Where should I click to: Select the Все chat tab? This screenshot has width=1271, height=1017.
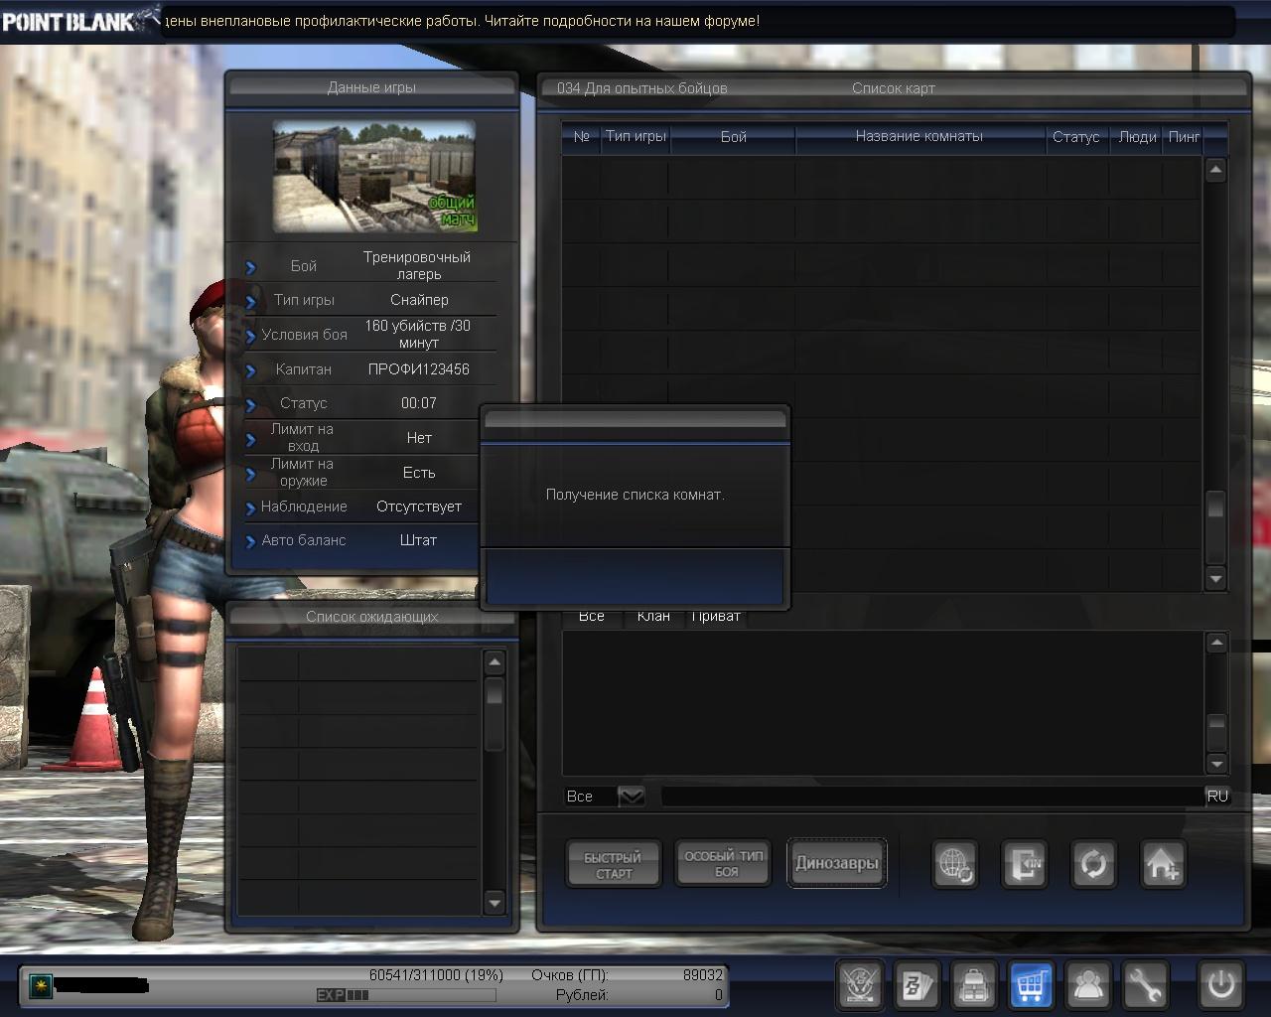tap(591, 617)
